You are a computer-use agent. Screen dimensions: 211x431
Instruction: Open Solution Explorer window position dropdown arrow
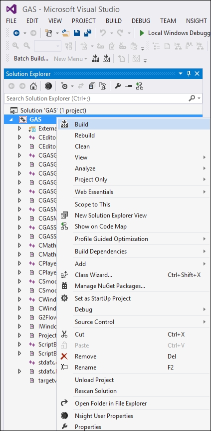click(180, 74)
